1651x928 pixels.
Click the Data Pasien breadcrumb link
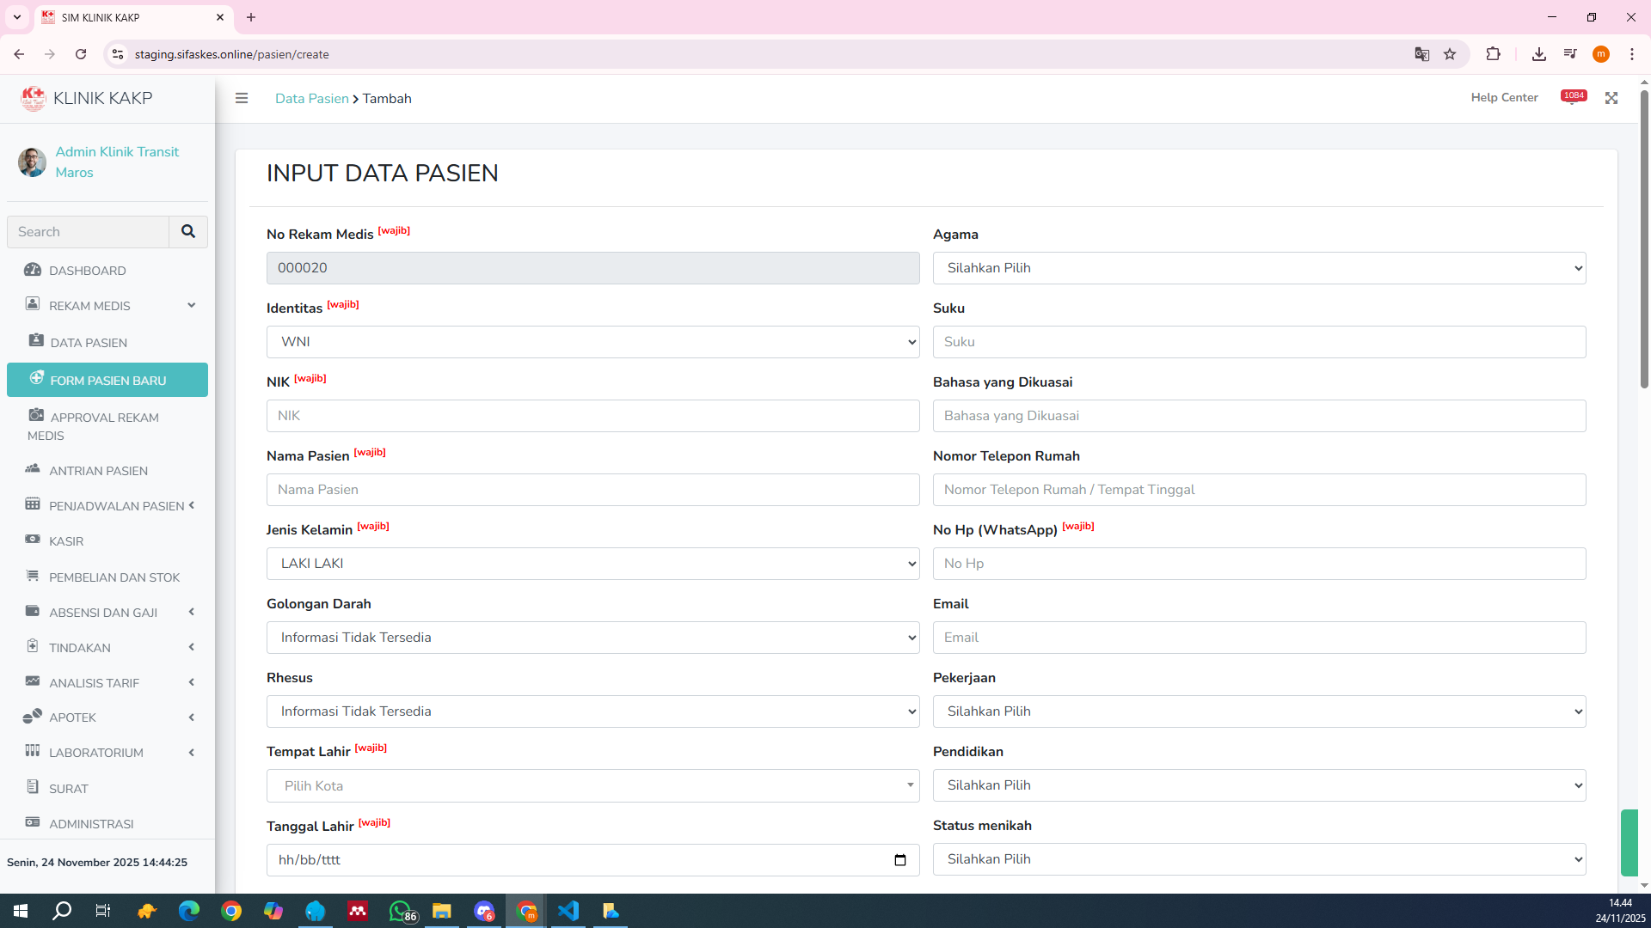(x=311, y=99)
